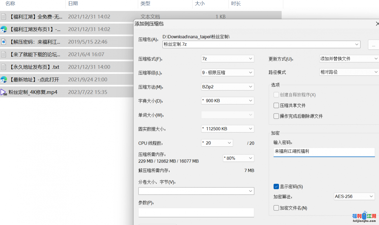Click the browse "..." button beside archive name
Viewport: 379px width, 225px height.
click(373, 45)
